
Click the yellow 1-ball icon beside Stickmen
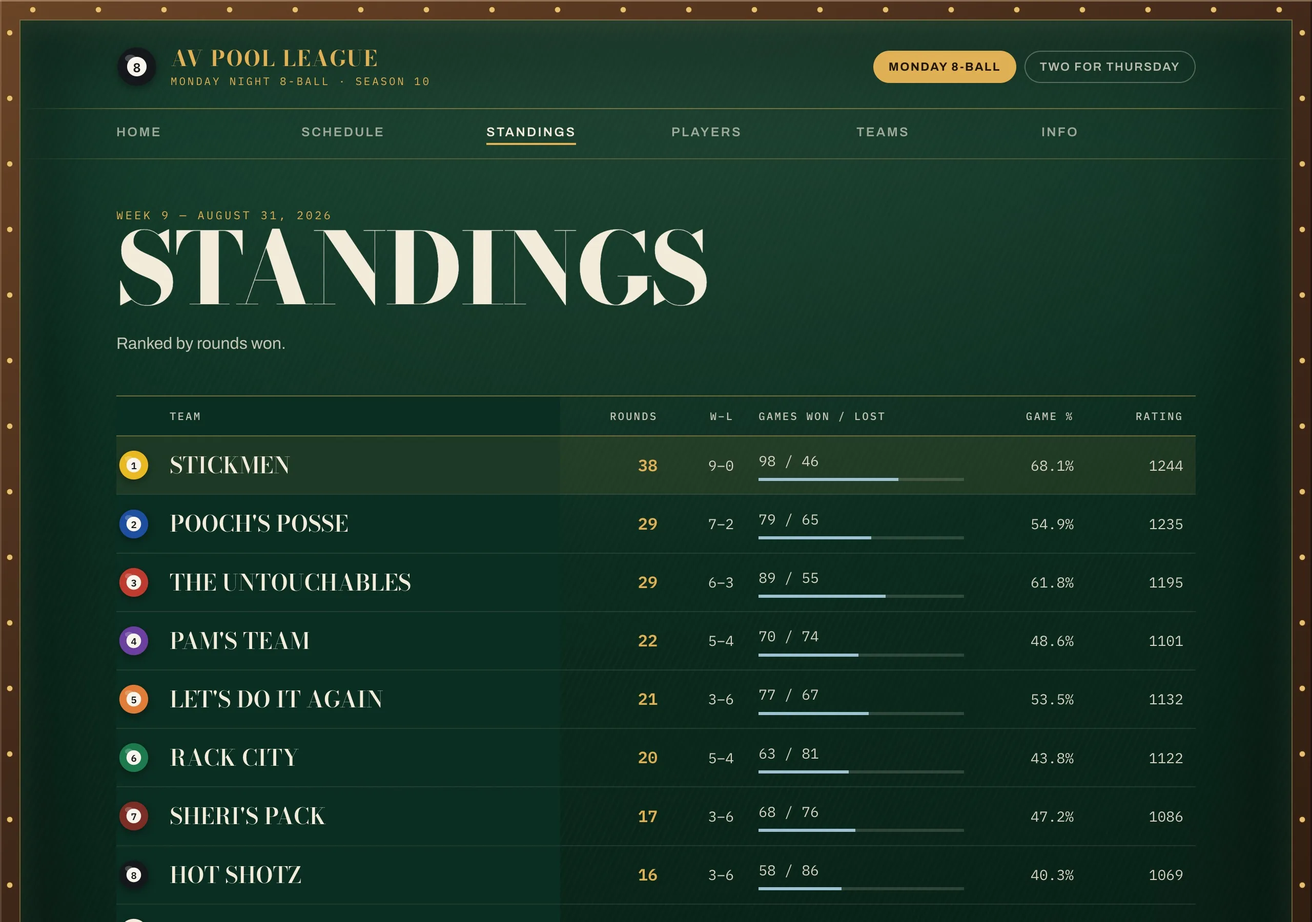[x=134, y=465]
